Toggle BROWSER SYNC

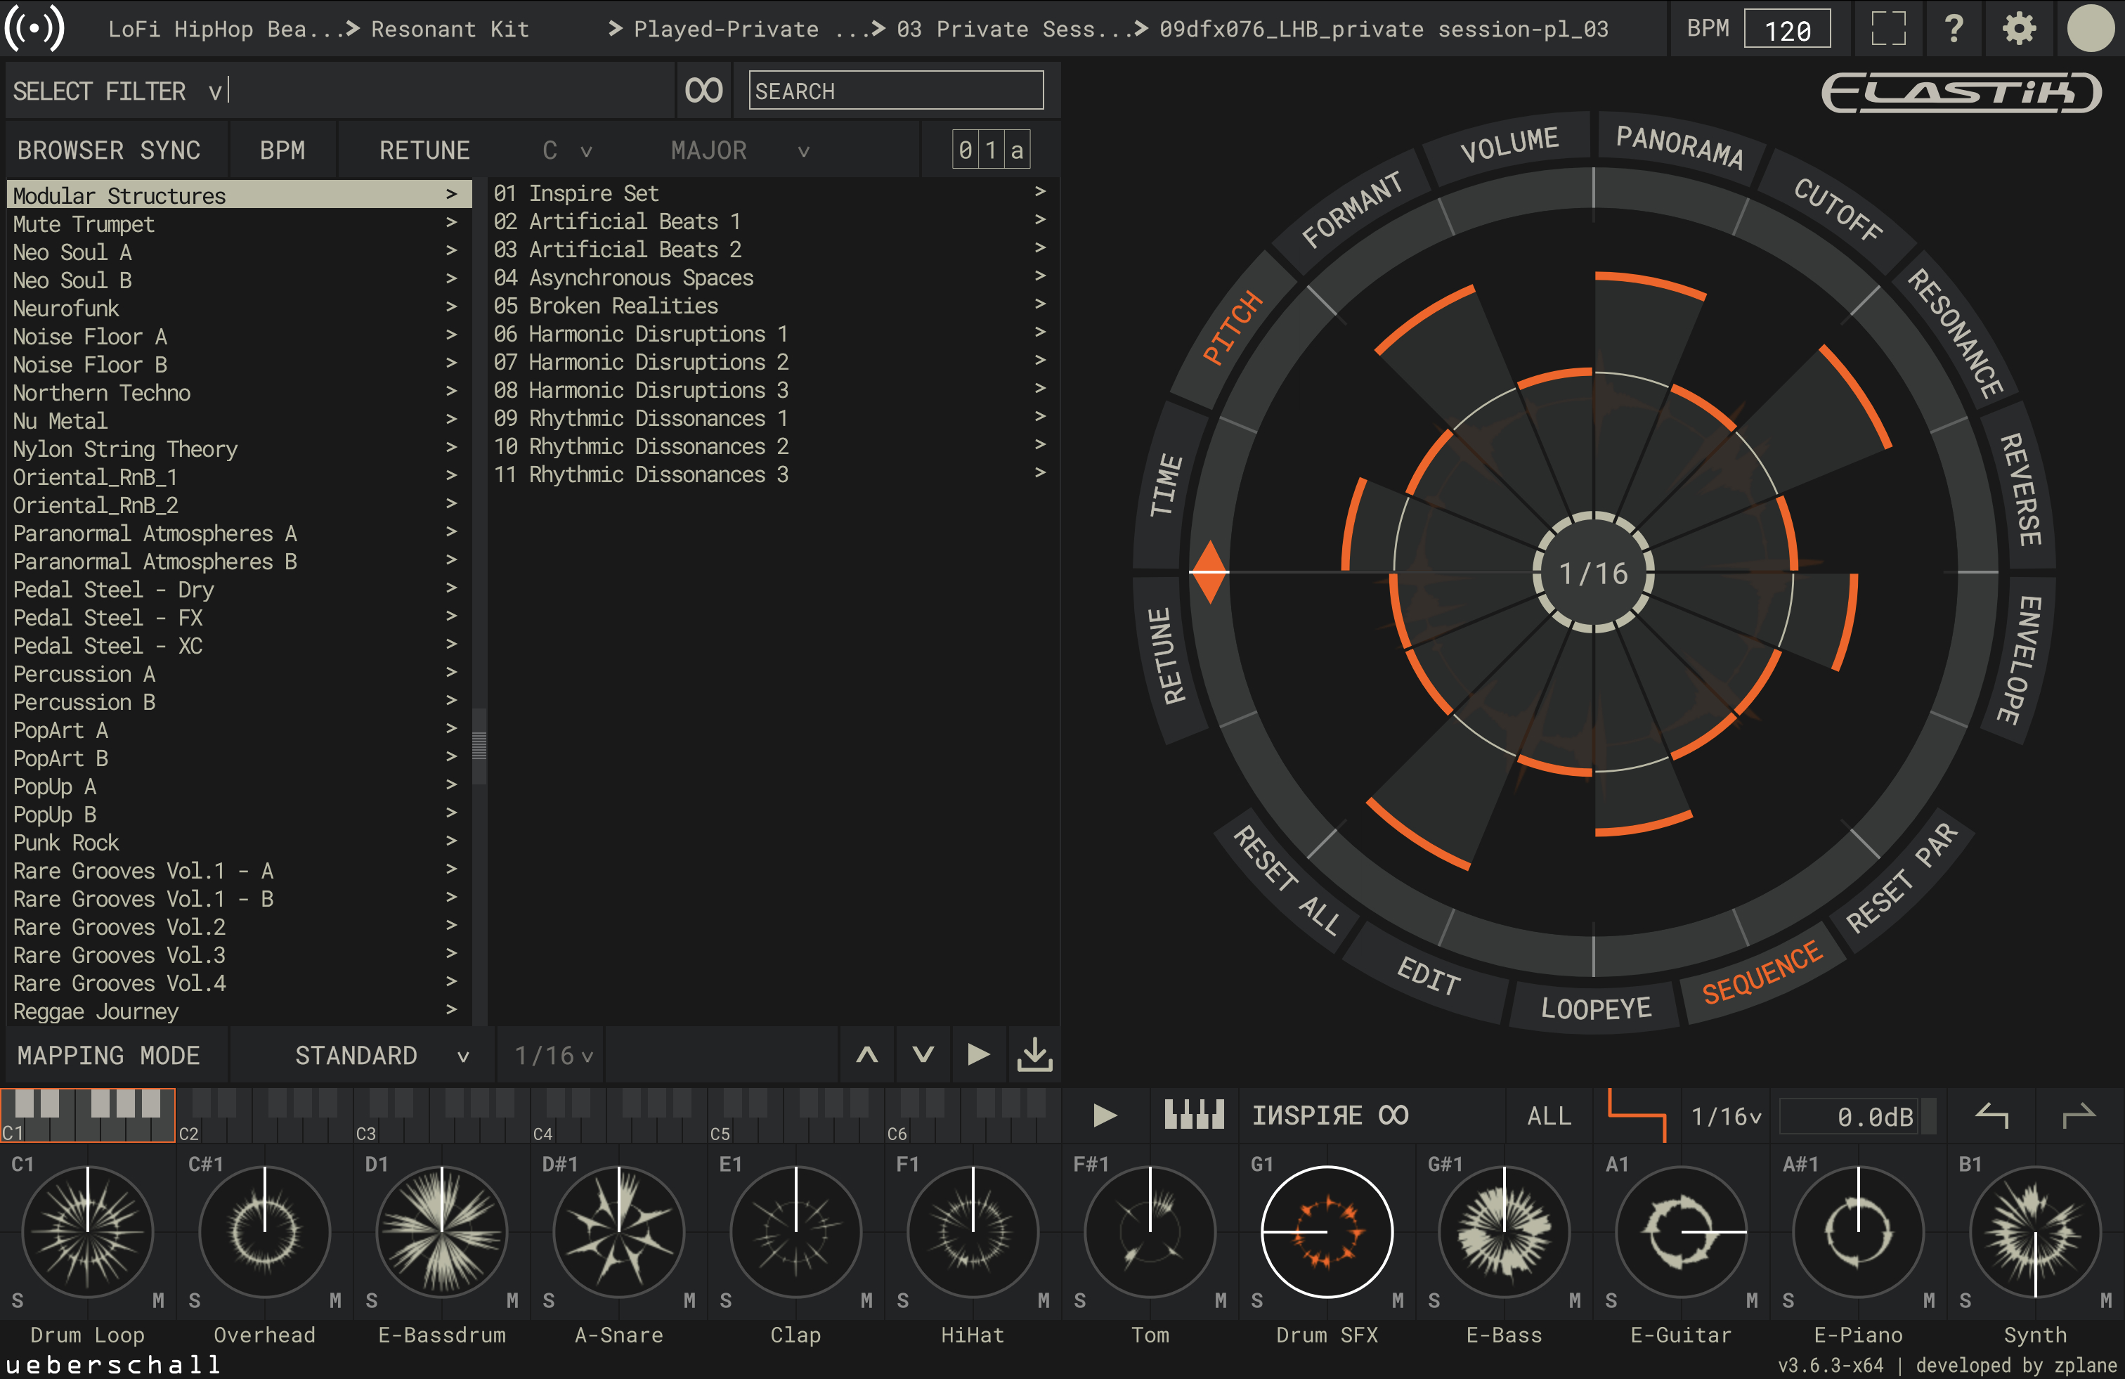coord(109,150)
